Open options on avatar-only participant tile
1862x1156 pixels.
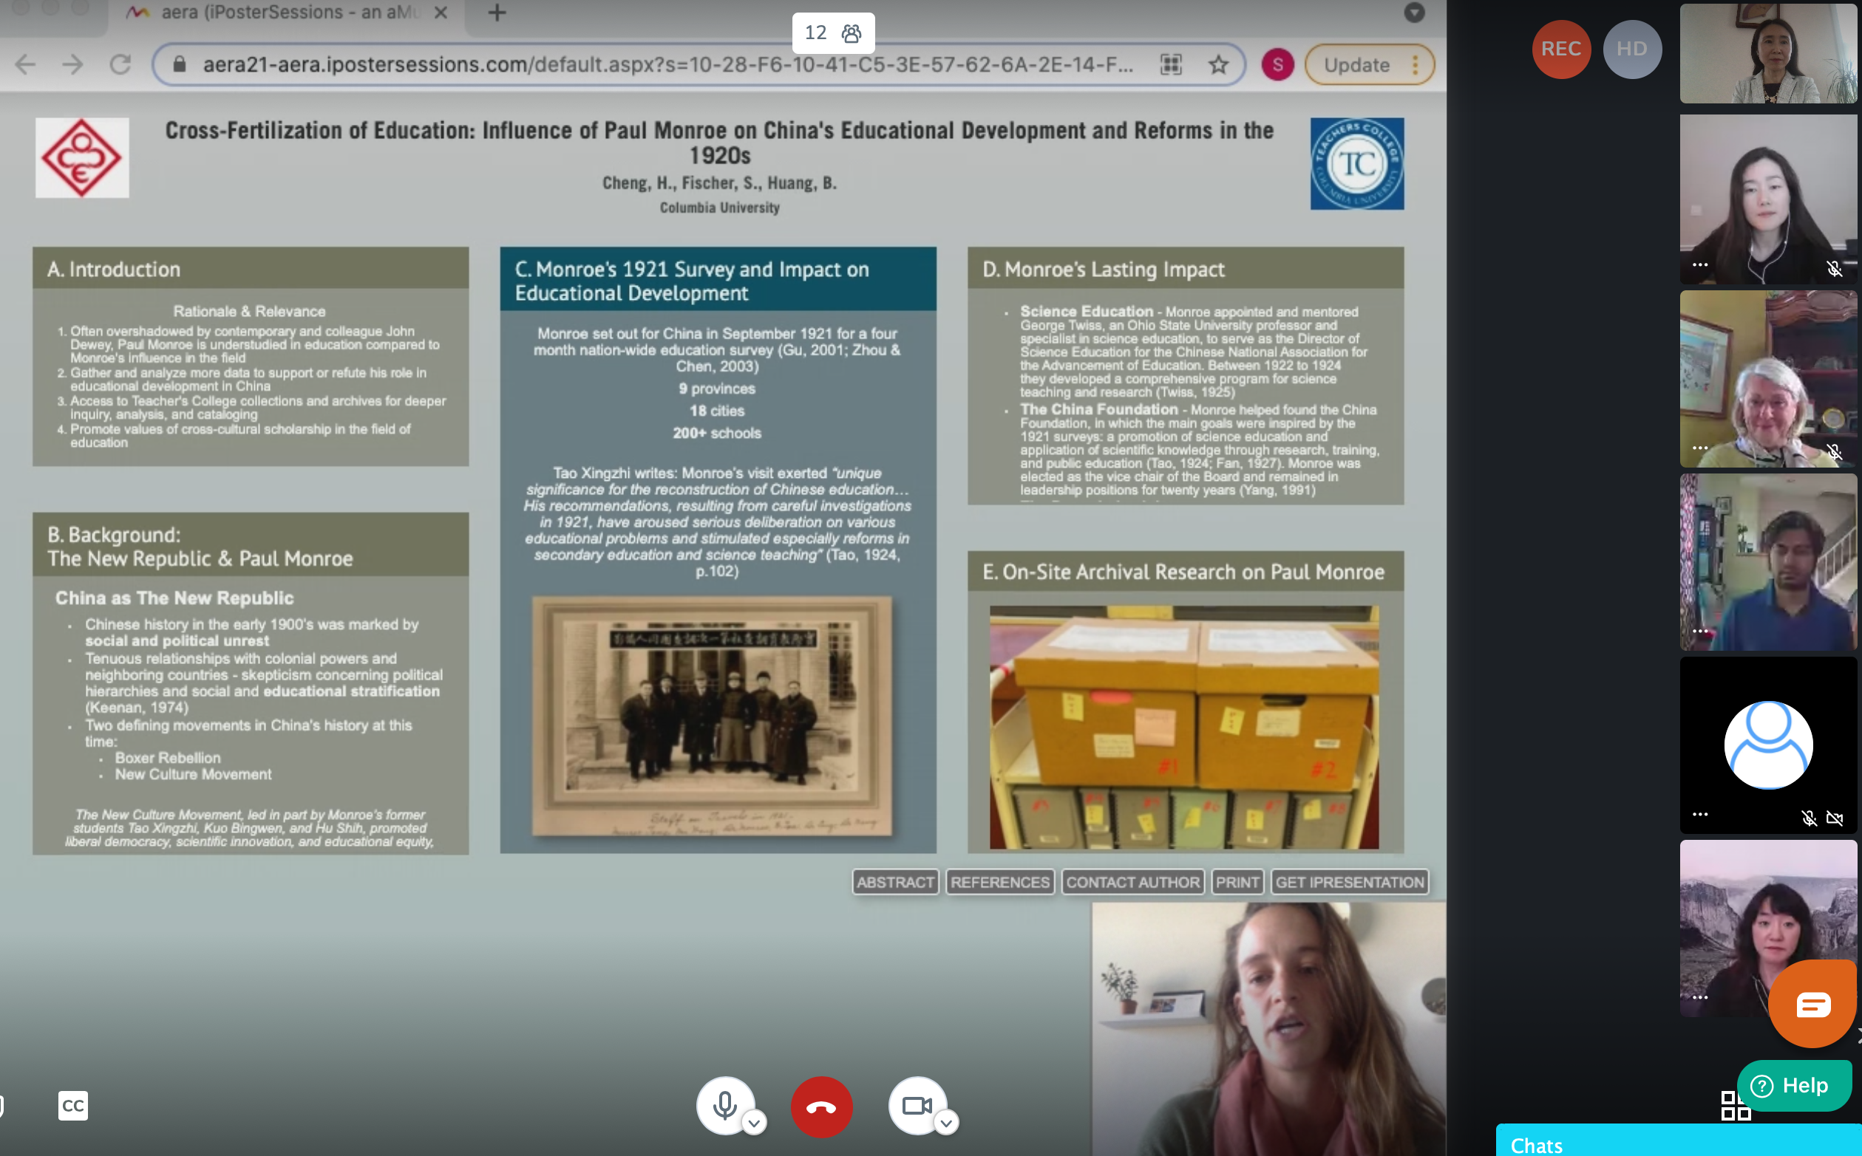(1700, 814)
